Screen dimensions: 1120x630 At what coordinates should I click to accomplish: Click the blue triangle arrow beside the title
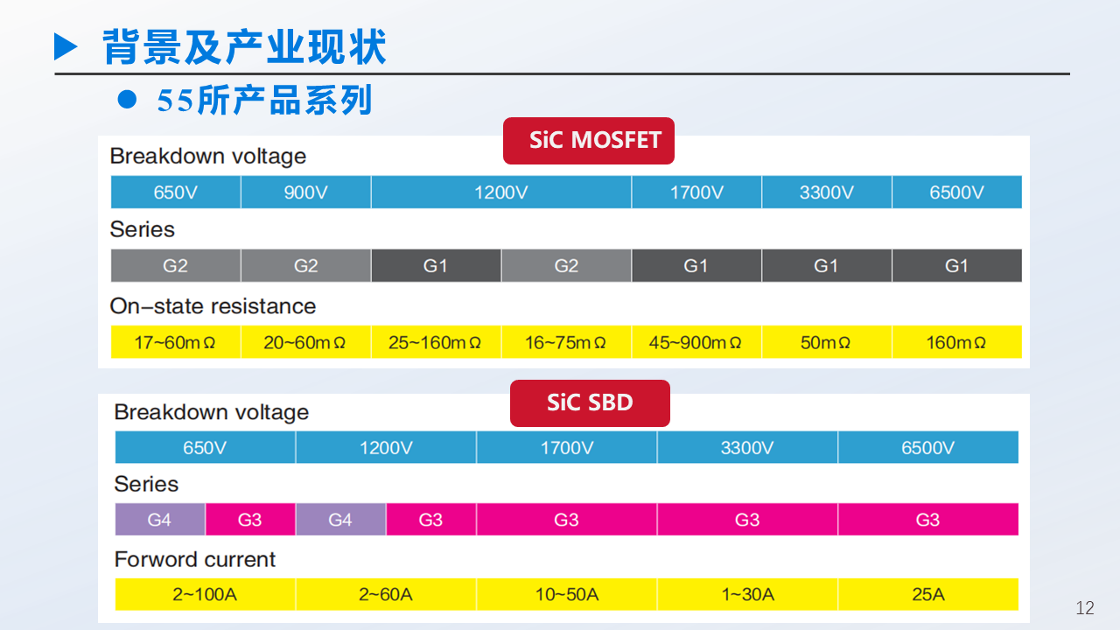click(x=66, y=46)
